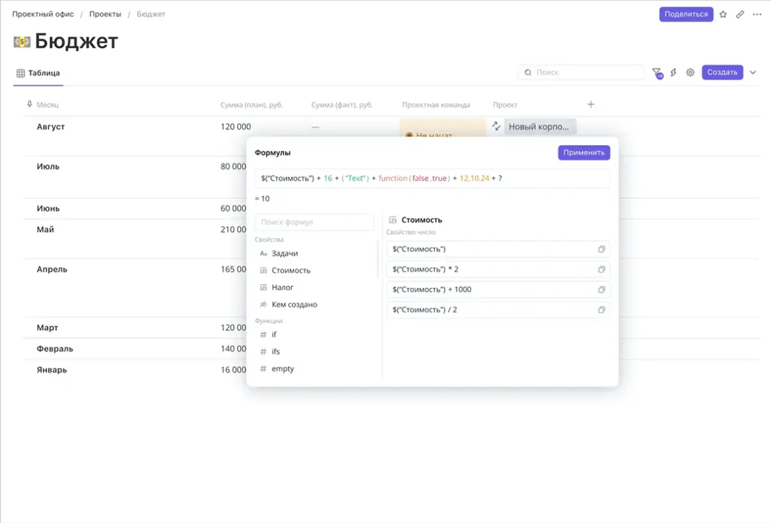
Task: Copy formula $("Стоимость") * 2 icon
Action: tap(601, 270)
